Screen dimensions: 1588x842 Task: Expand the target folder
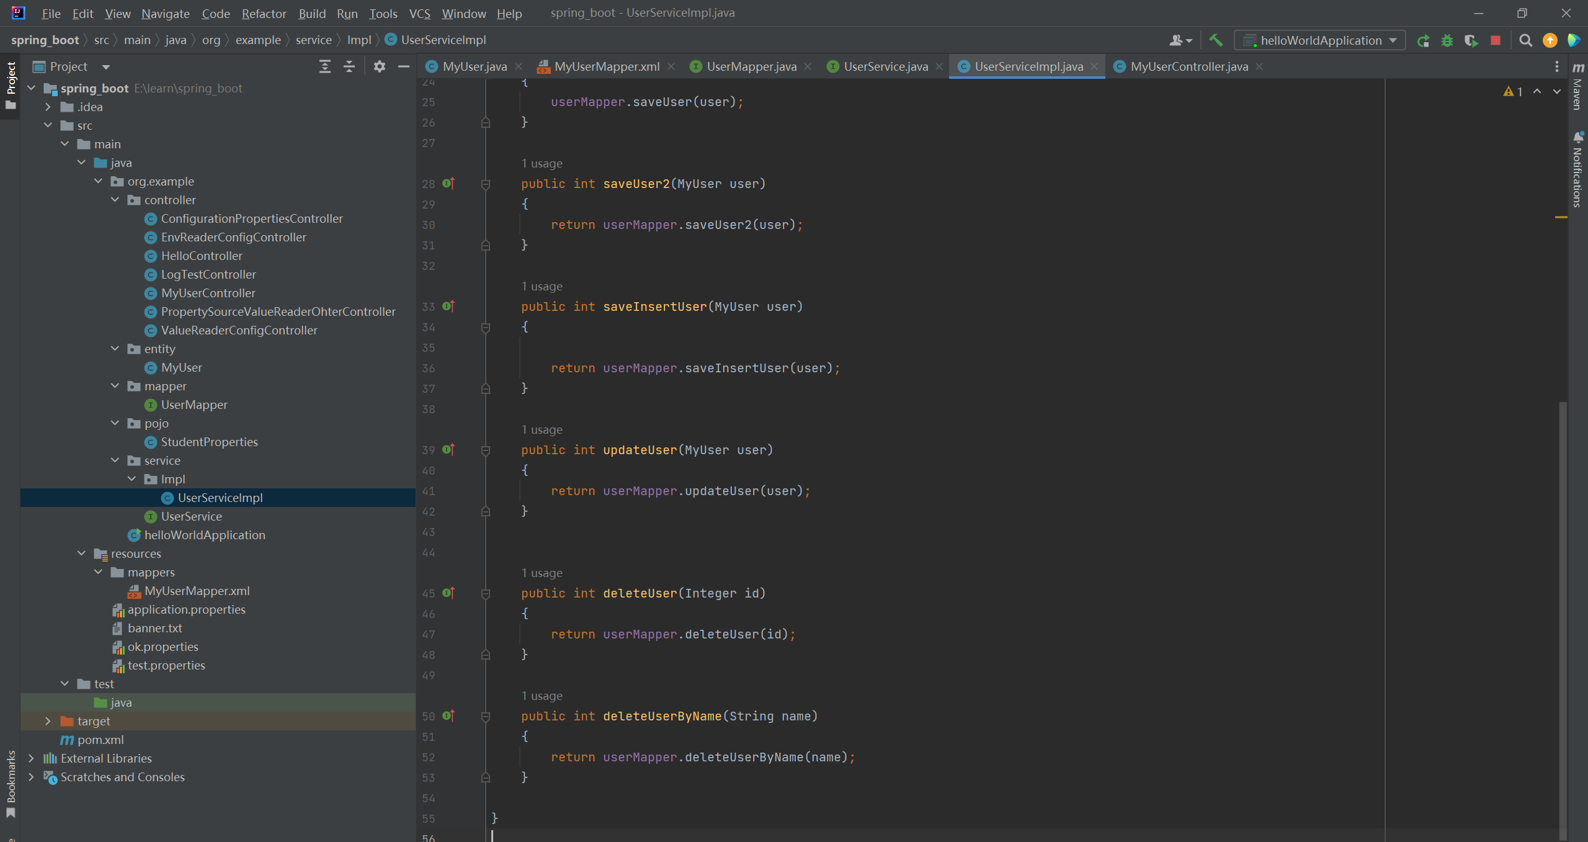pos(48,721)
